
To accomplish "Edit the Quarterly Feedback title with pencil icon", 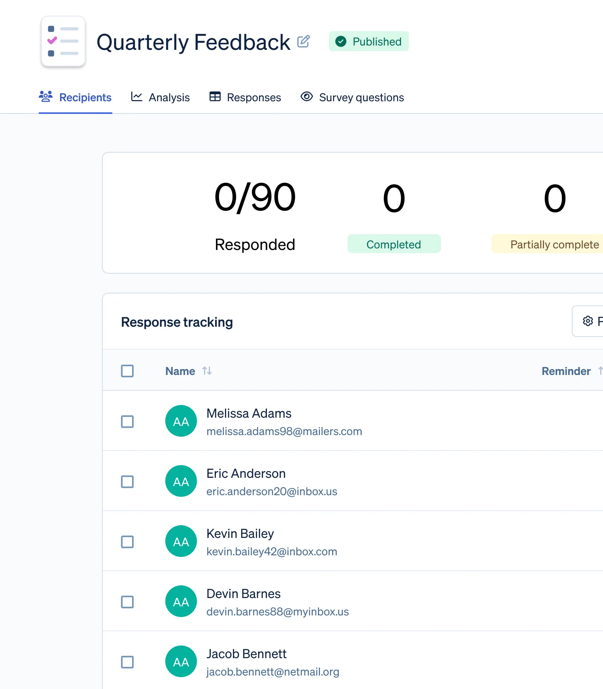I will coord(303,41).
